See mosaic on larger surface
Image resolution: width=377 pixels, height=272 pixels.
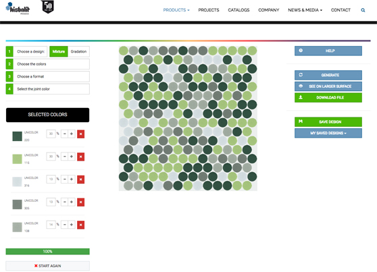coord(328,86)
